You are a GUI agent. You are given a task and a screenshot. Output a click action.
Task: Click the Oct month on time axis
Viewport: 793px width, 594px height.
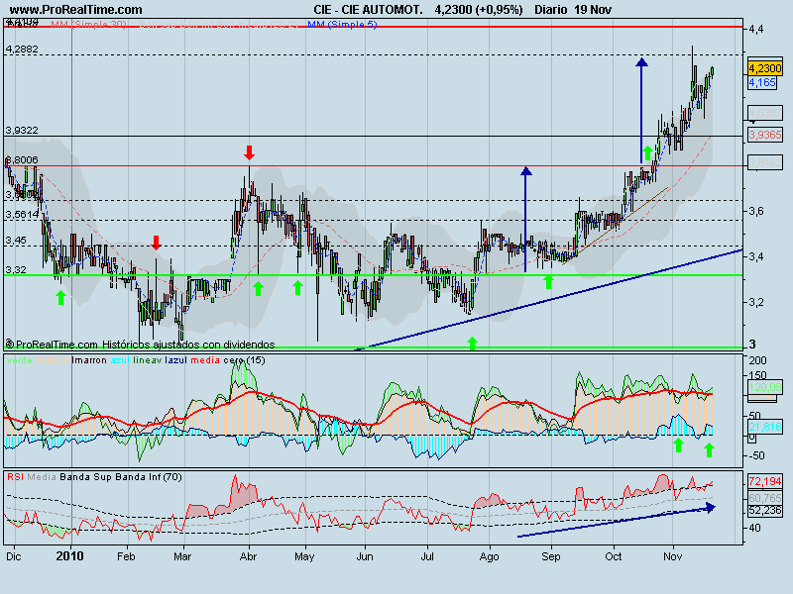[x=614, y=556]
